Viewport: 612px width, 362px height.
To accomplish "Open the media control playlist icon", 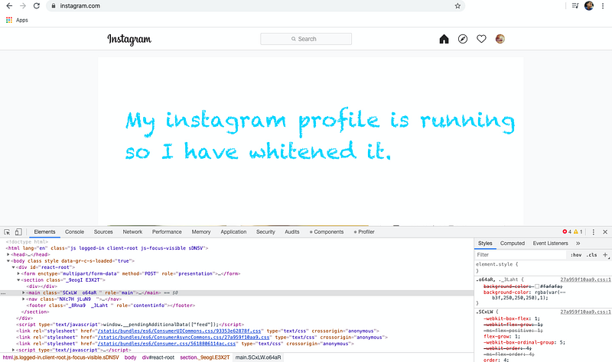I will click(575, 5).
